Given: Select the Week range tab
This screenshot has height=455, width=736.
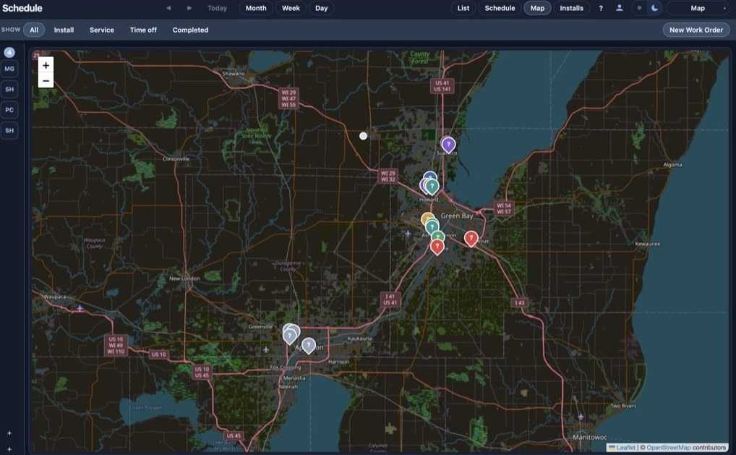Looking at the screenshot, I should click(x=291, y=8).
